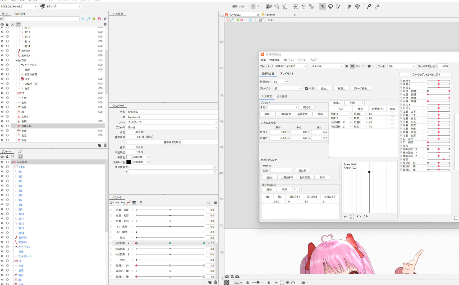This screenshot has width=459, height=285.
Task: Switch to the プロジェクト tab
Action: click(20, 14)
